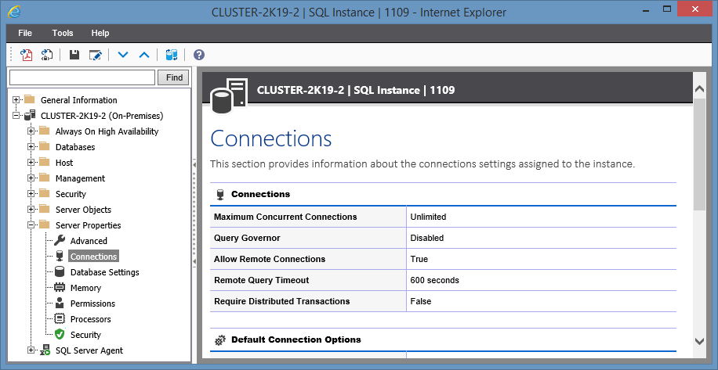Click the Internet Explorer logo in title bar
718x370 pixels.
pyautogui.click(x=14, y=12)
